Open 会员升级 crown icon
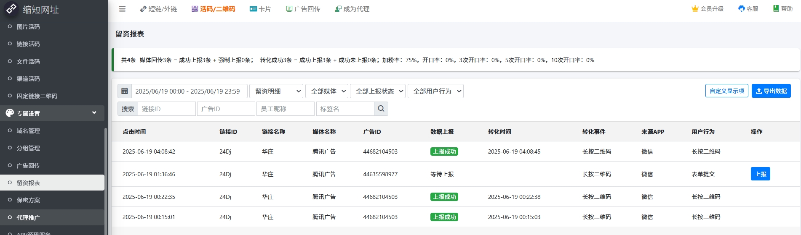Image resolution: width=801 pixels, height=235 pixels. pos(695,9)
